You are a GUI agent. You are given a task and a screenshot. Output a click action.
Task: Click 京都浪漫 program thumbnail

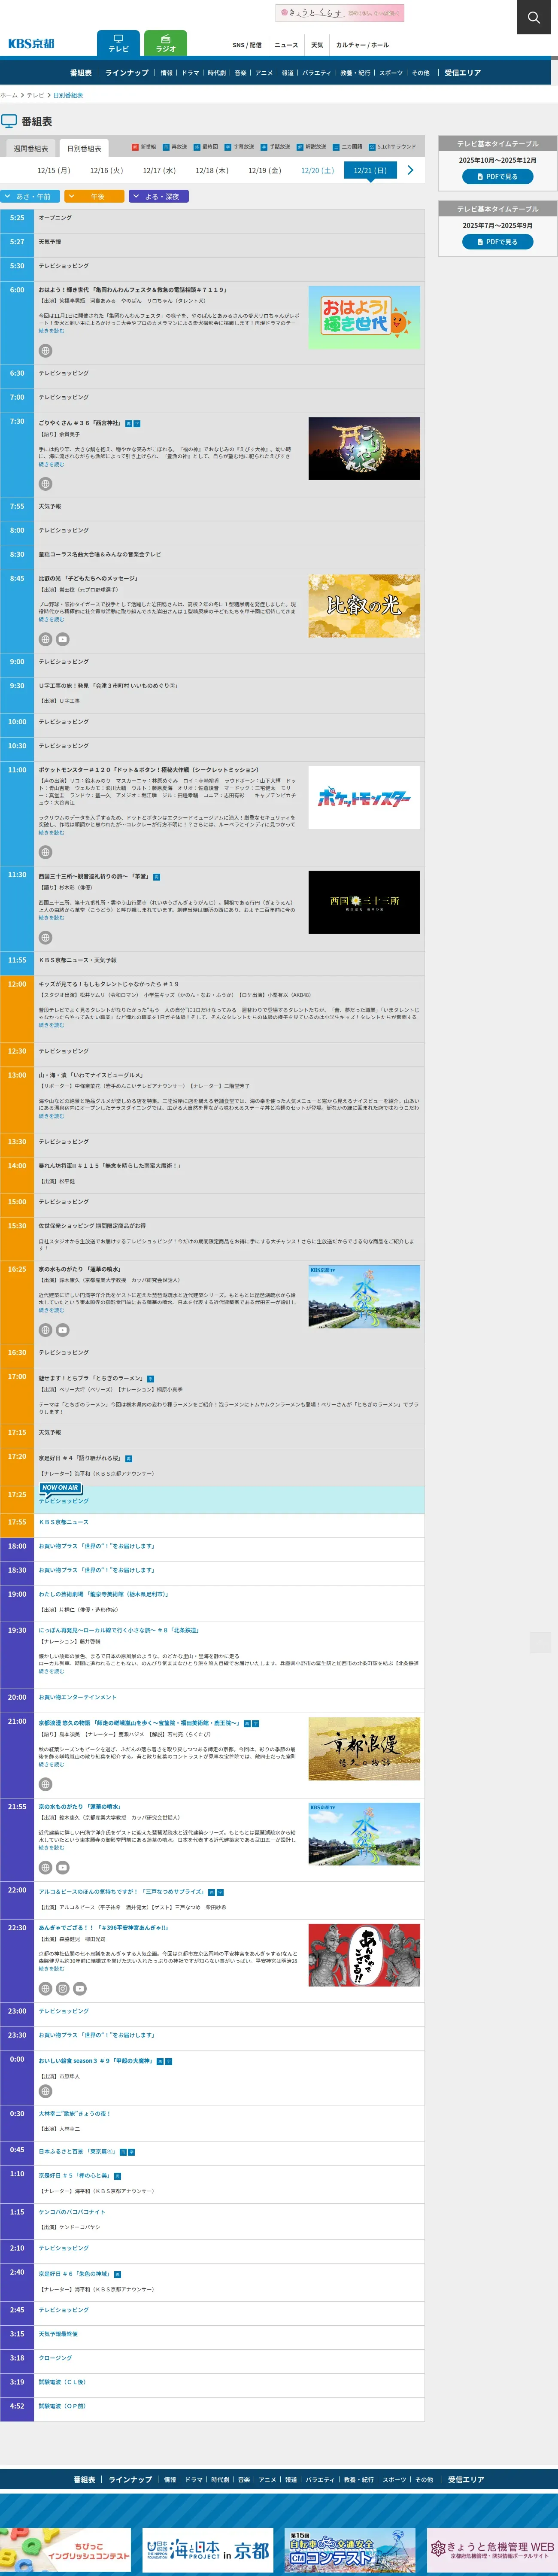364,1749
